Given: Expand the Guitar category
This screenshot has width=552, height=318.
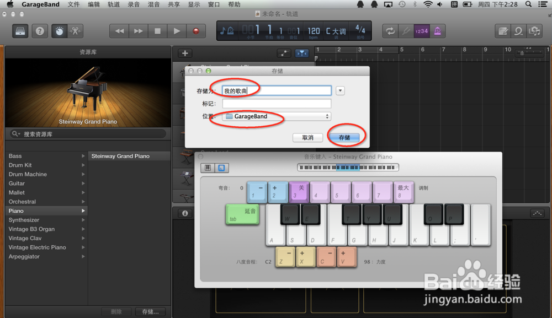Looking at the screenshot, I should tap(83, 184).
